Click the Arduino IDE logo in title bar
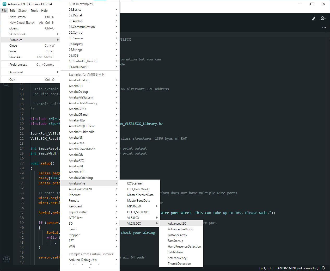Screen dimensions: 330x271 [x=4, y=4]
